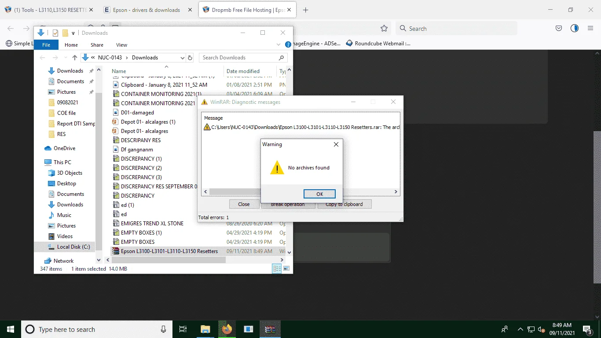Open the Firefox application menu
Screen dimensions: 601x338
click(590, 29)
